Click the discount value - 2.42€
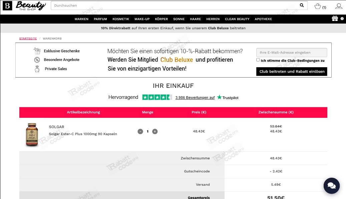This screenshot has width=346, height=199. tap(276, 171)
